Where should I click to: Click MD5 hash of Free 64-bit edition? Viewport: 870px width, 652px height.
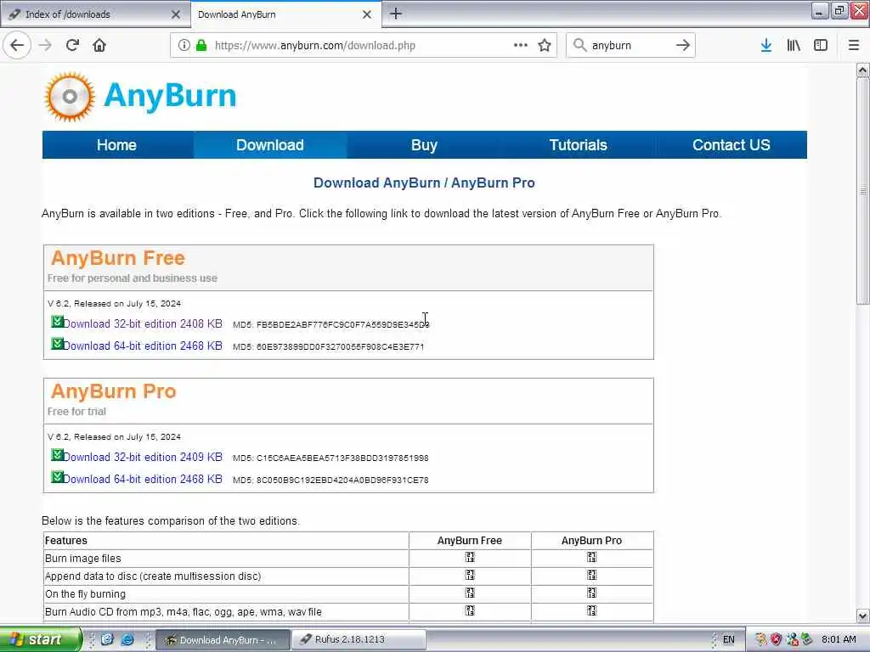(x=329, y=347)
